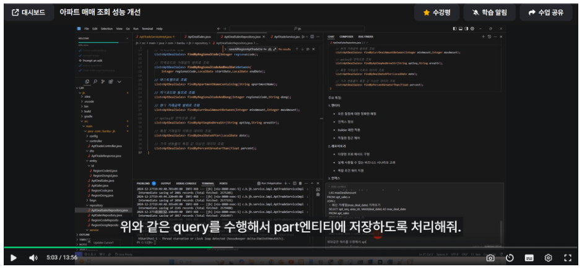Toggle Use Regular Expression in find widget
The height and width of the screenshot is (269, 582).
pos(274,49)
